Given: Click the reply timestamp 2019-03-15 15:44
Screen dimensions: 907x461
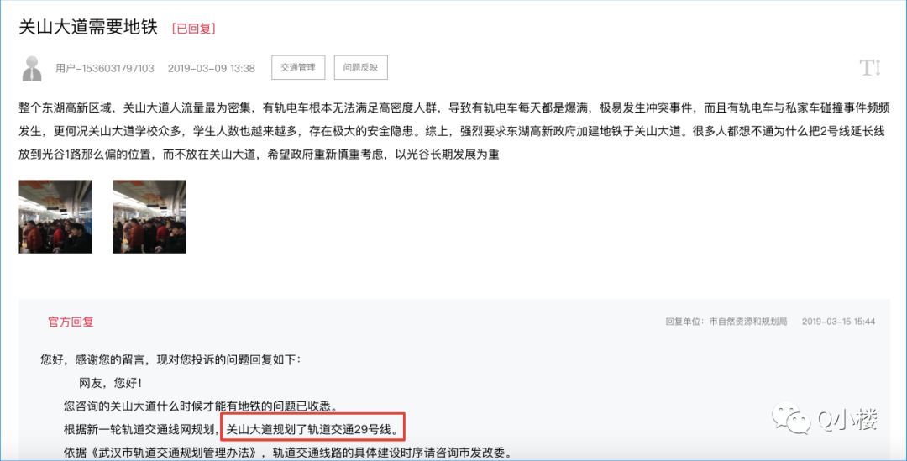Looking at the screenshot, I should point(838,322).
